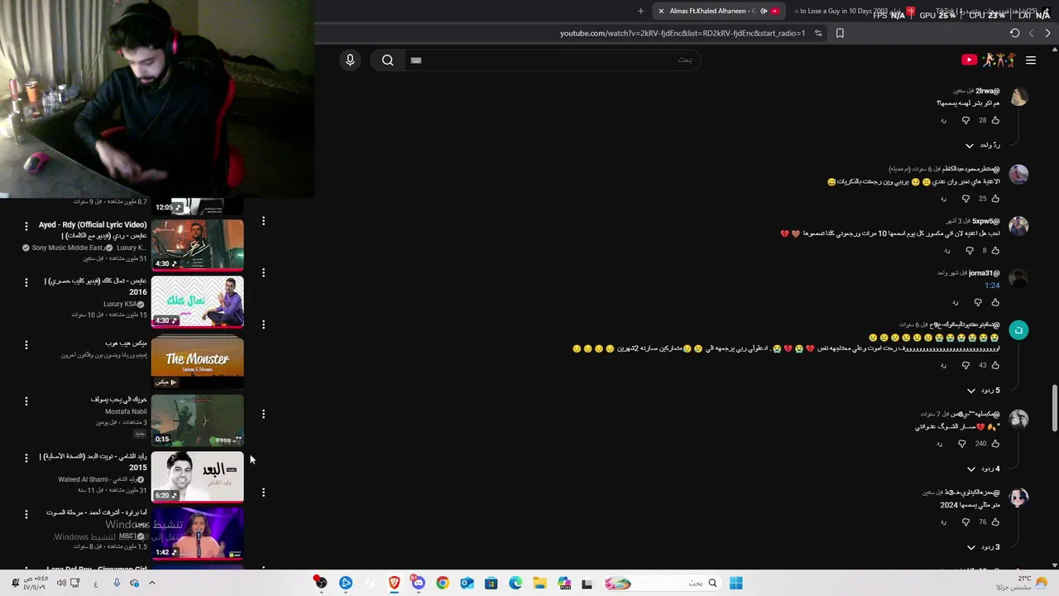Open the YouTube hamburger guide menu
The height and width of the screenshot is (596, 1059).
tap(1031, 60)
